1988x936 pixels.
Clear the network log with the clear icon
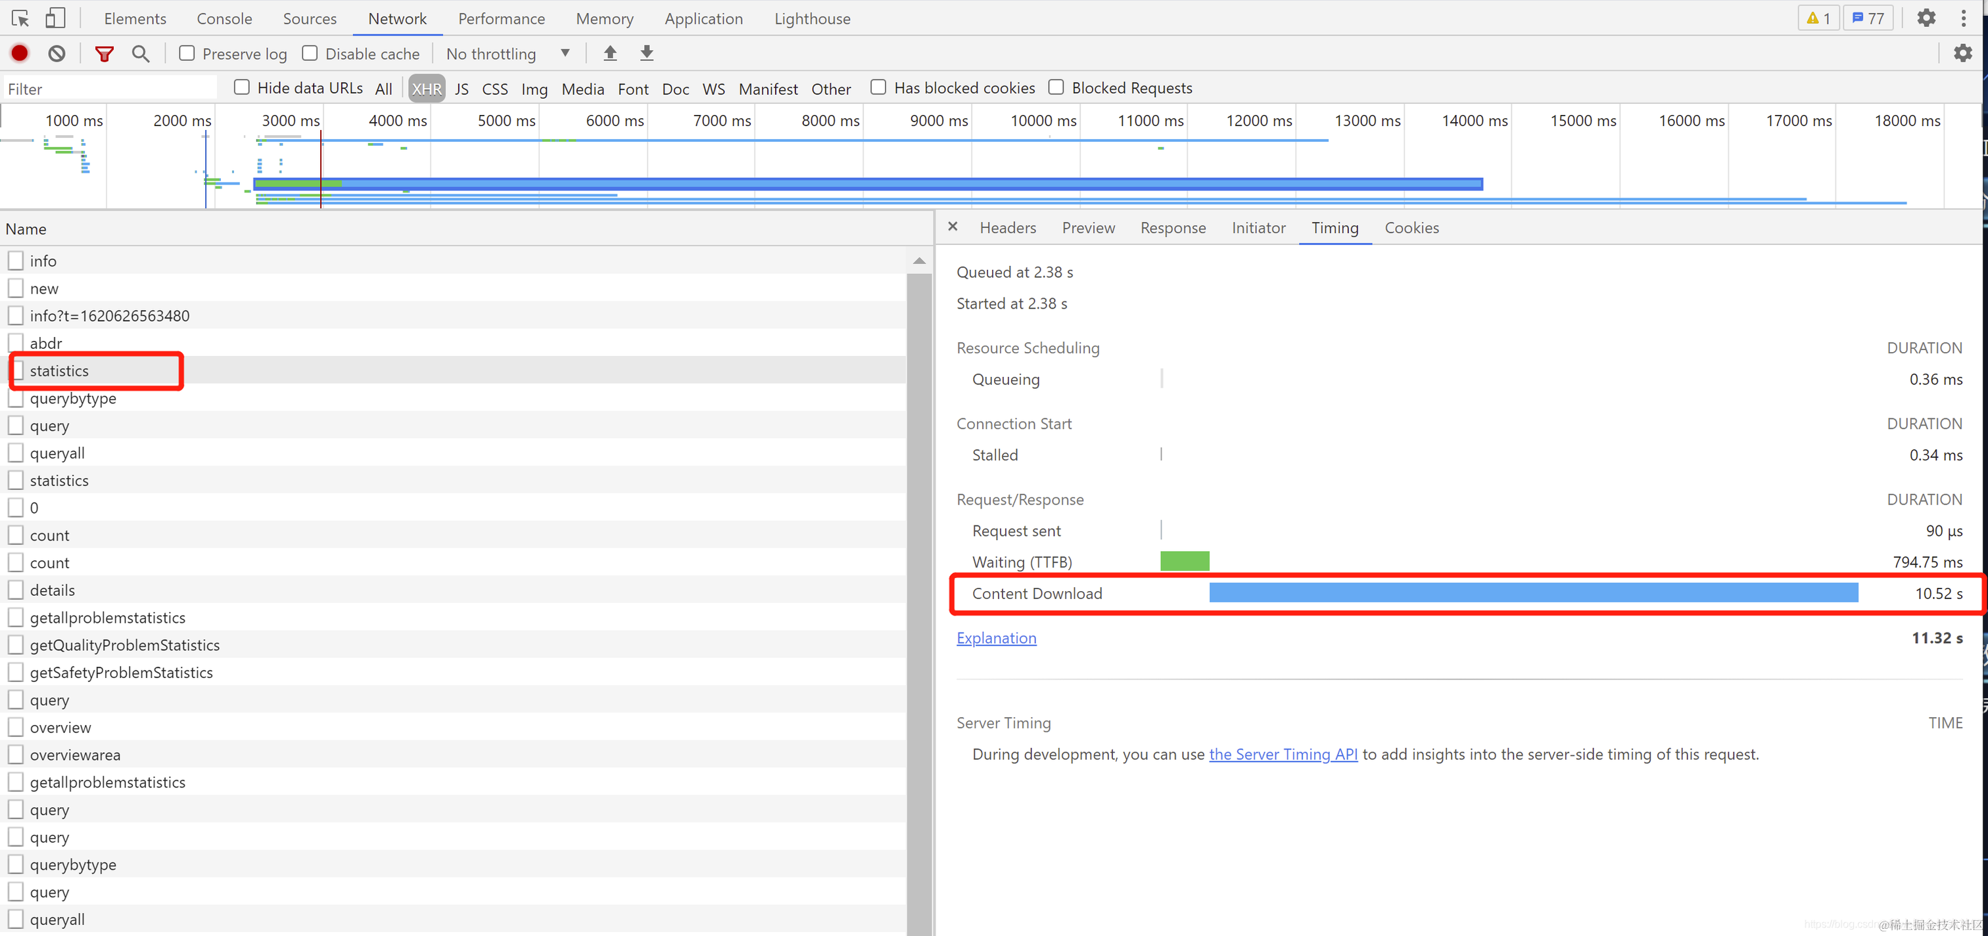(57, 53)
